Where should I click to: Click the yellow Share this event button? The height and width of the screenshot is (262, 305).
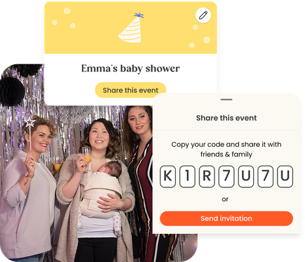(131, 90)
